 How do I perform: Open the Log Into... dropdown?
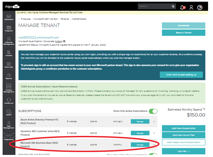pos(184,151)
